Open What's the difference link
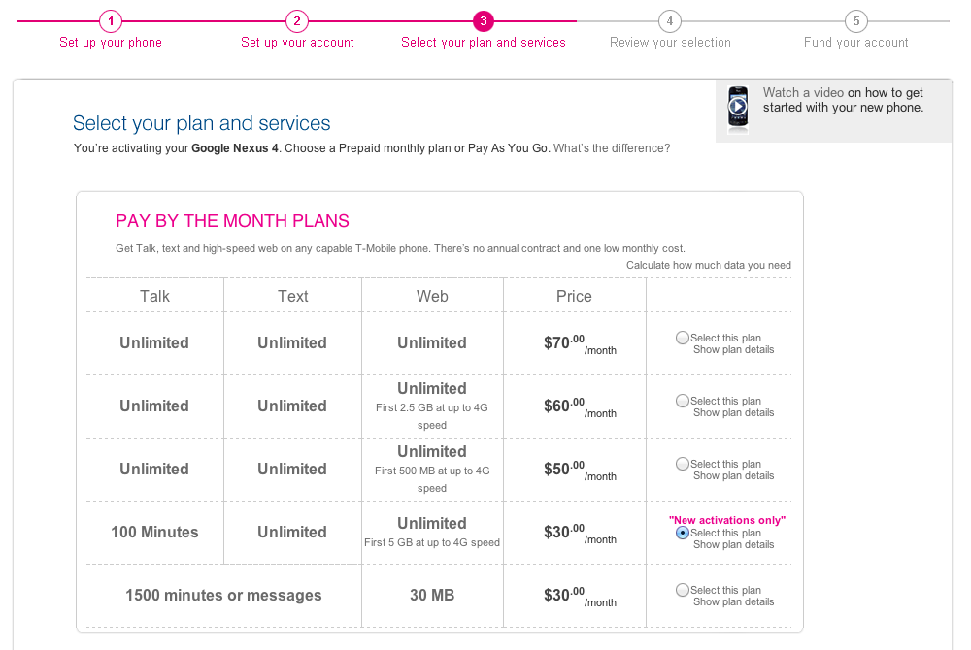 [x=612, y=148]
